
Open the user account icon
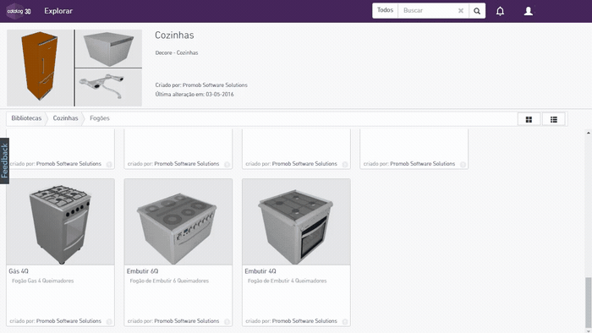pos(529,11)
